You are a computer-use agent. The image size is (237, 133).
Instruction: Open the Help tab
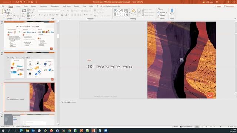[x=91, y=6]
